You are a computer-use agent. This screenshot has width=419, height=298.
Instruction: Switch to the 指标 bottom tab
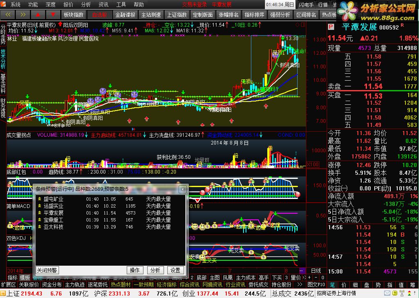(x=12, y=278)
